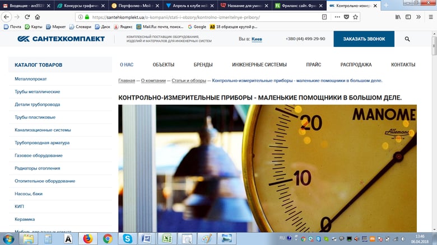
Task: Change the city via Киев link
Action: 257,39
